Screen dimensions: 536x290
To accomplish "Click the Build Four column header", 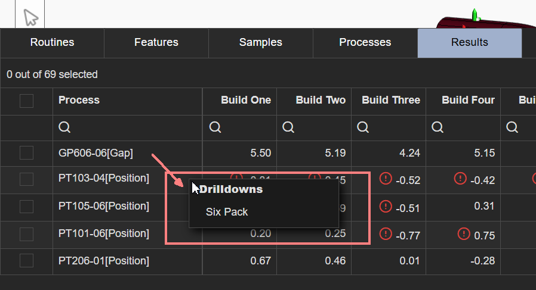I will point(468,100).
